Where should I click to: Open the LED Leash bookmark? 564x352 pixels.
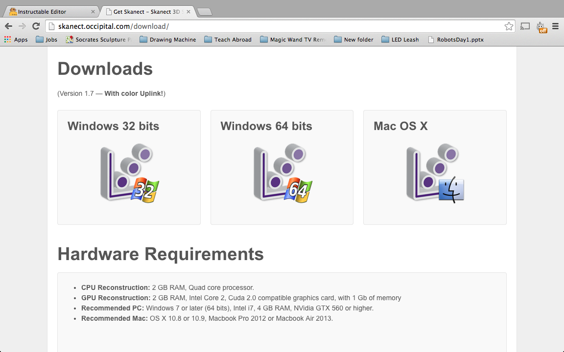pyautogui.click(x=400, y=39)
